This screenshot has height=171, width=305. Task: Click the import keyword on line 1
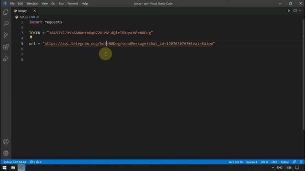36,22
